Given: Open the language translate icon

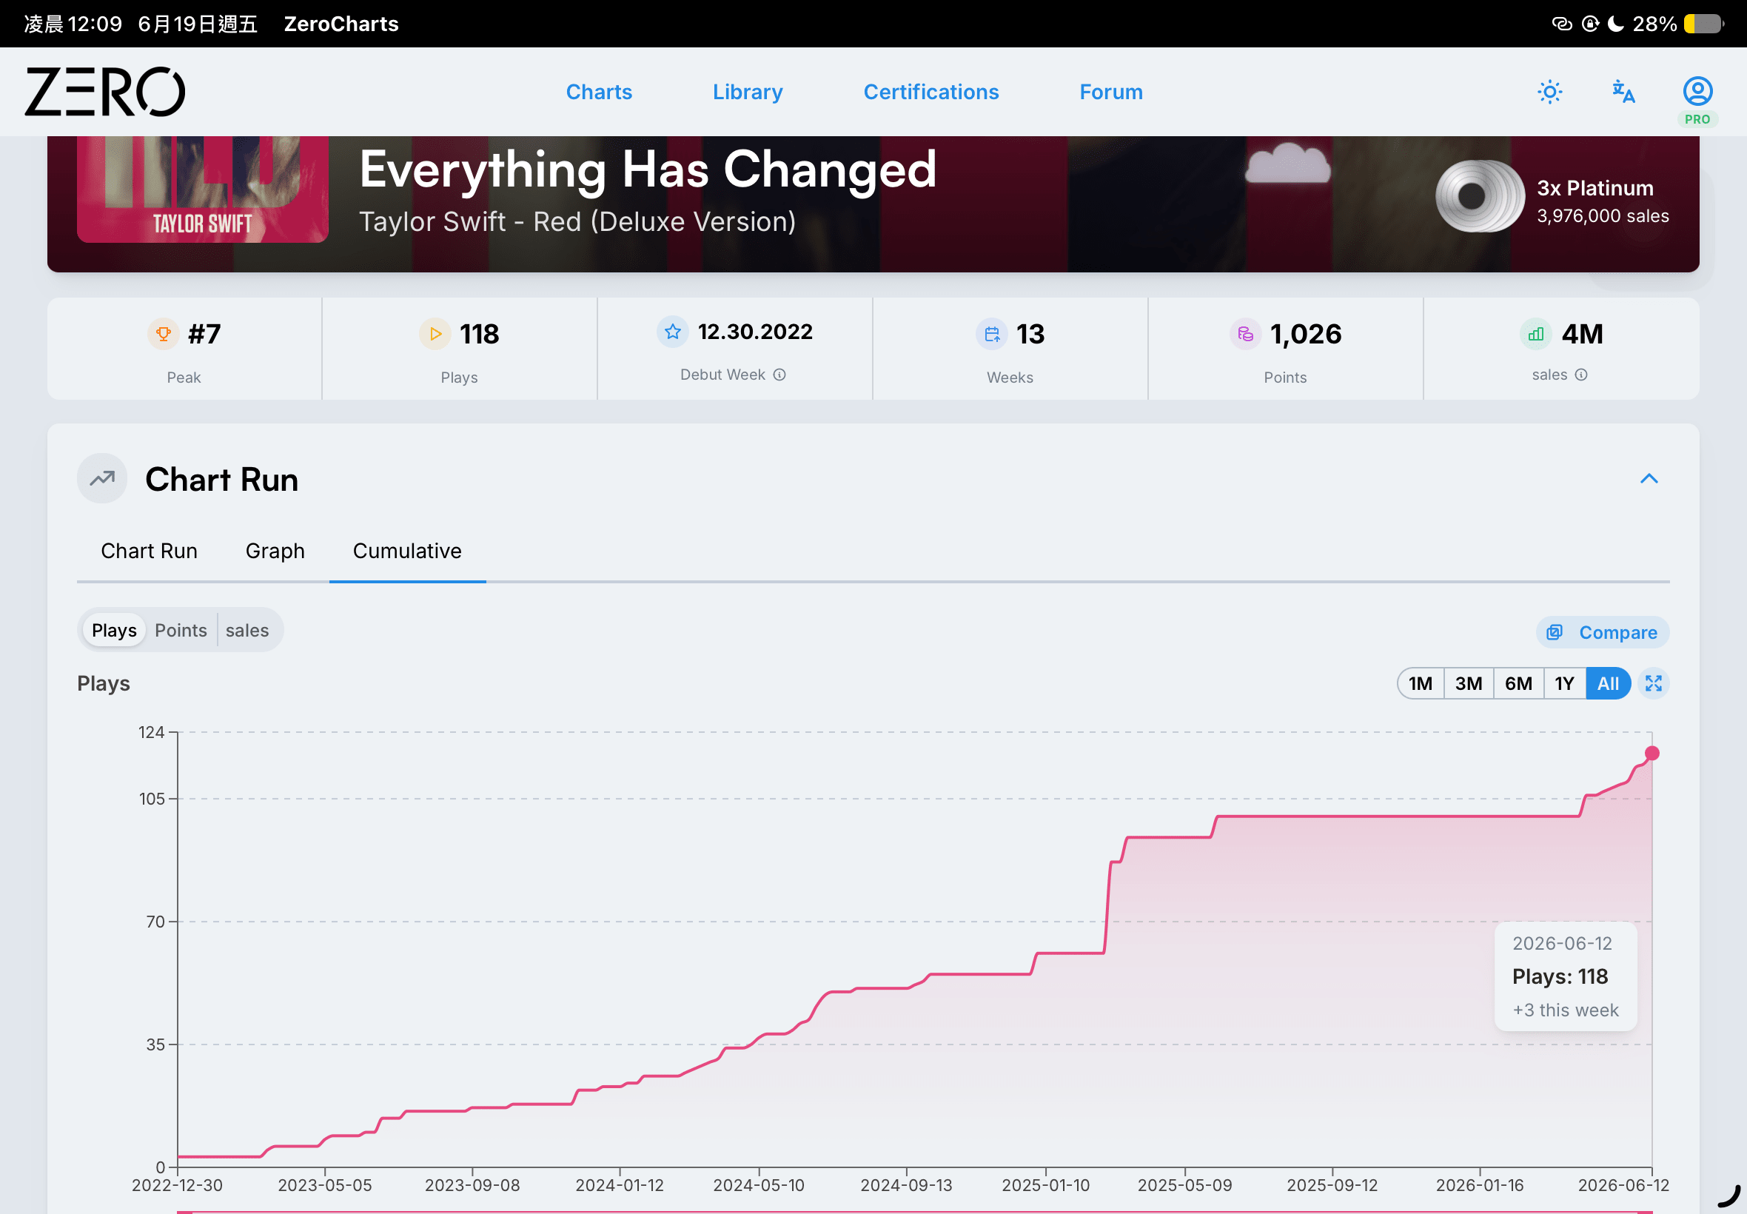Looking at the screenshot, I should point(1623,92).
